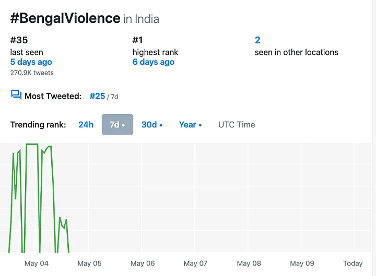Viewport: 376px width, 276px height.
Task: Click the '2' other locations link
Action: click(257, 40)
